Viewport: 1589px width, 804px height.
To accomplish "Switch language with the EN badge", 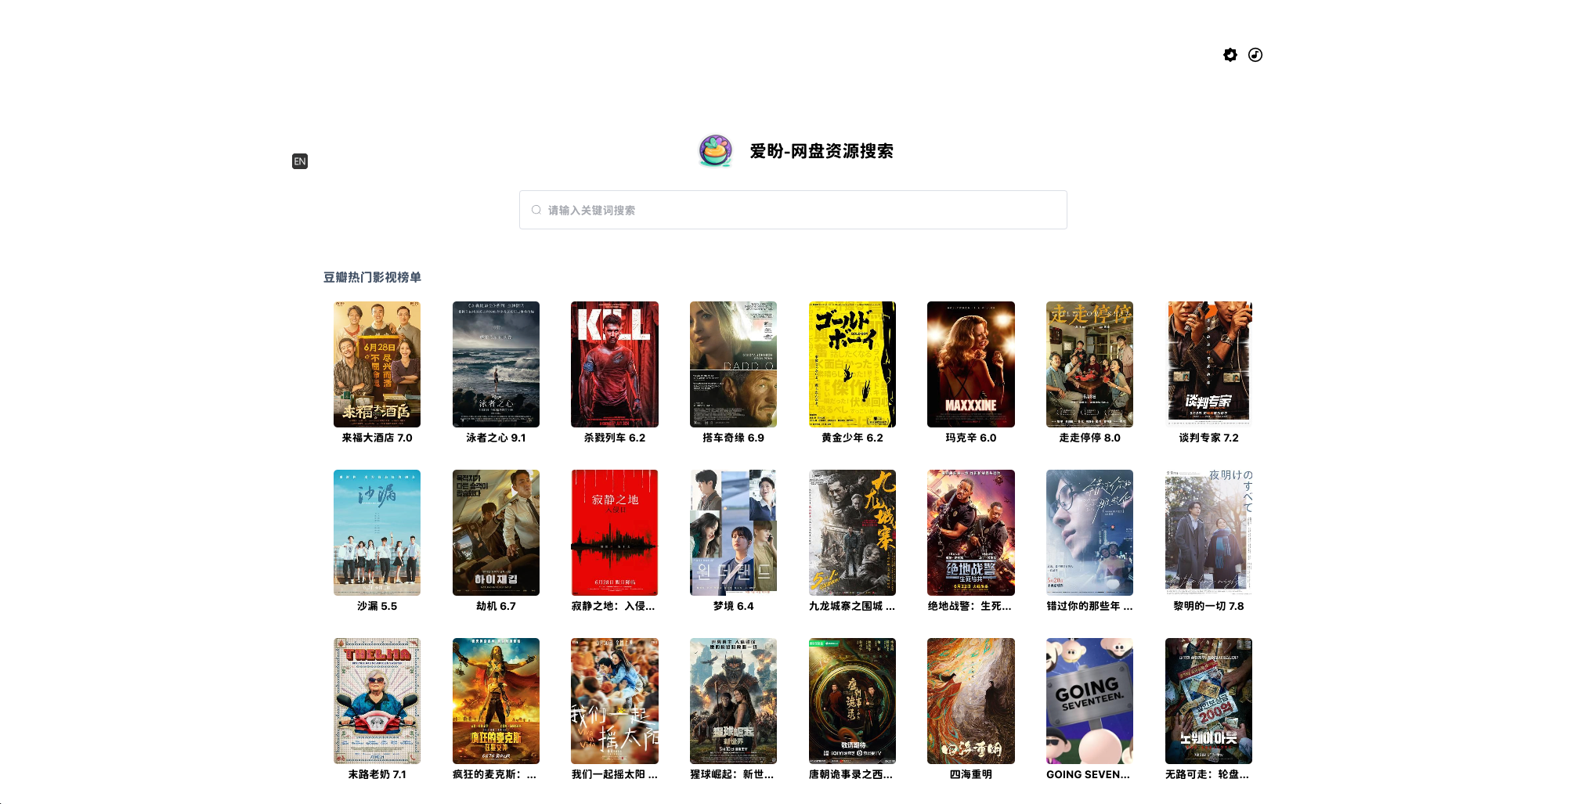I will coord(300,161).
